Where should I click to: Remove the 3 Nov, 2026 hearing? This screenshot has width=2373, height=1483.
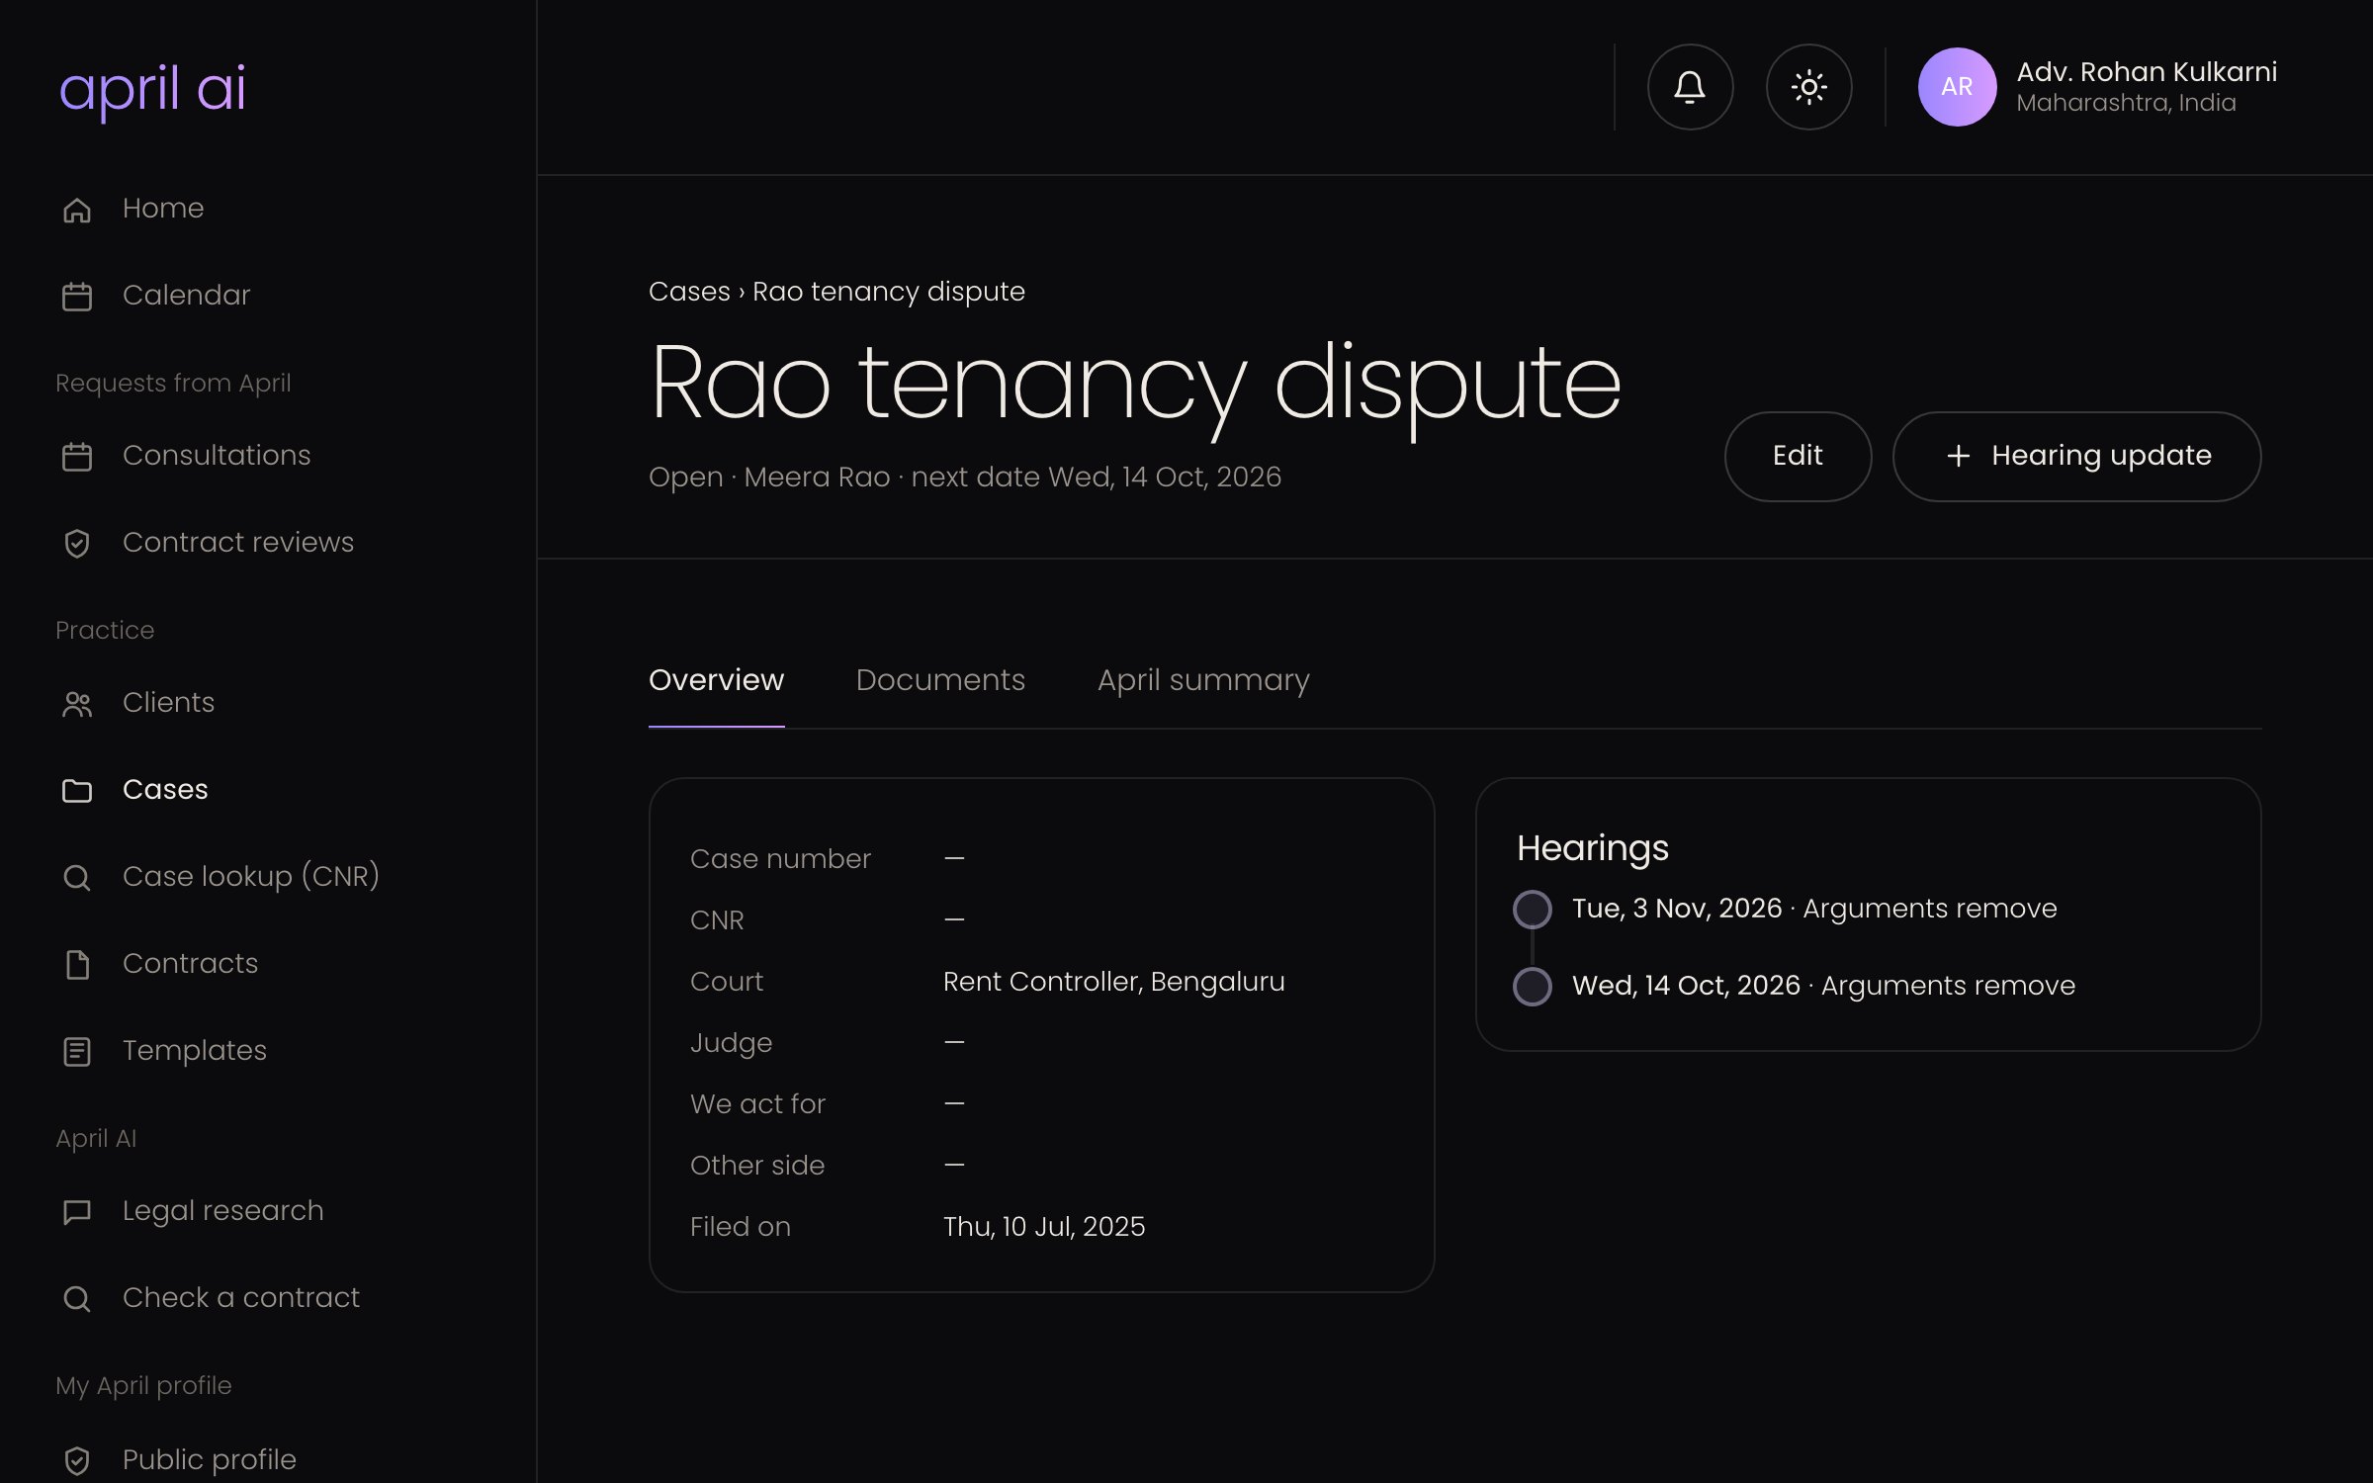[2006, 909]
